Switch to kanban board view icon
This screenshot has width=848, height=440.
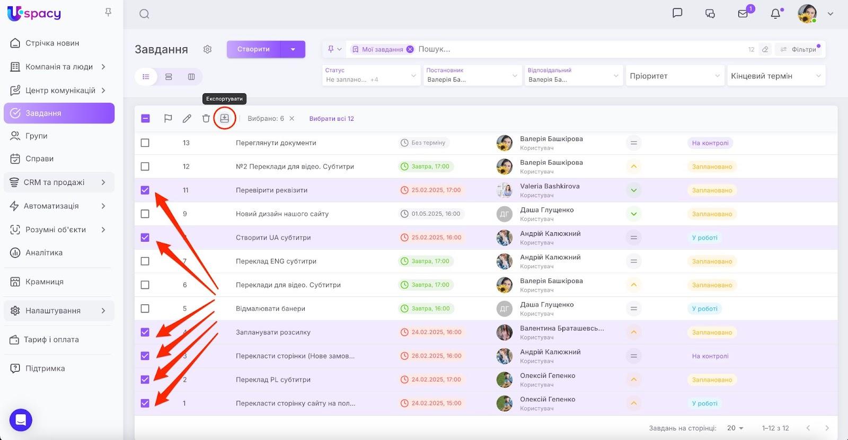coord(191,77)
